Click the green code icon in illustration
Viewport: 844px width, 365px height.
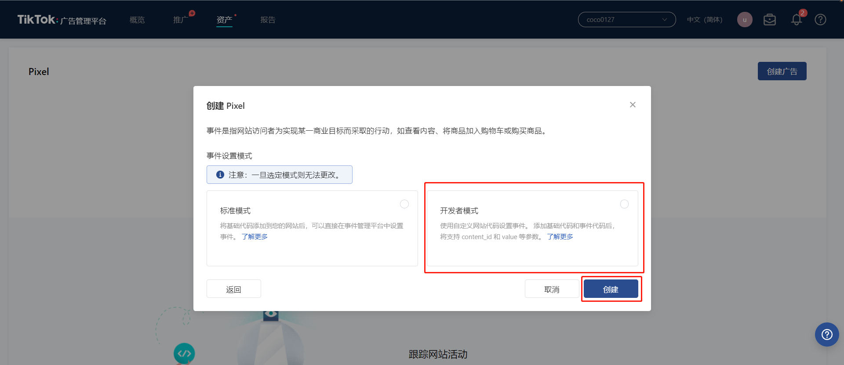pyautogui.click(x=184, y=353)
